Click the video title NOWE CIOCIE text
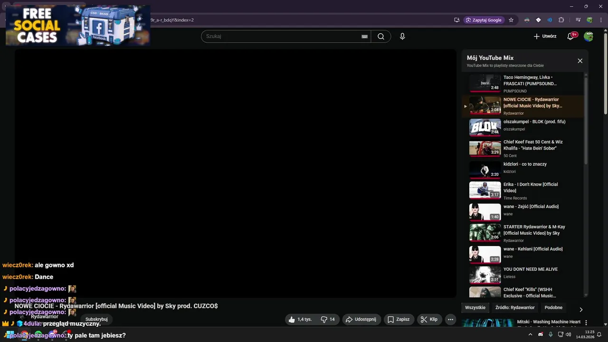 click(116, 306)
